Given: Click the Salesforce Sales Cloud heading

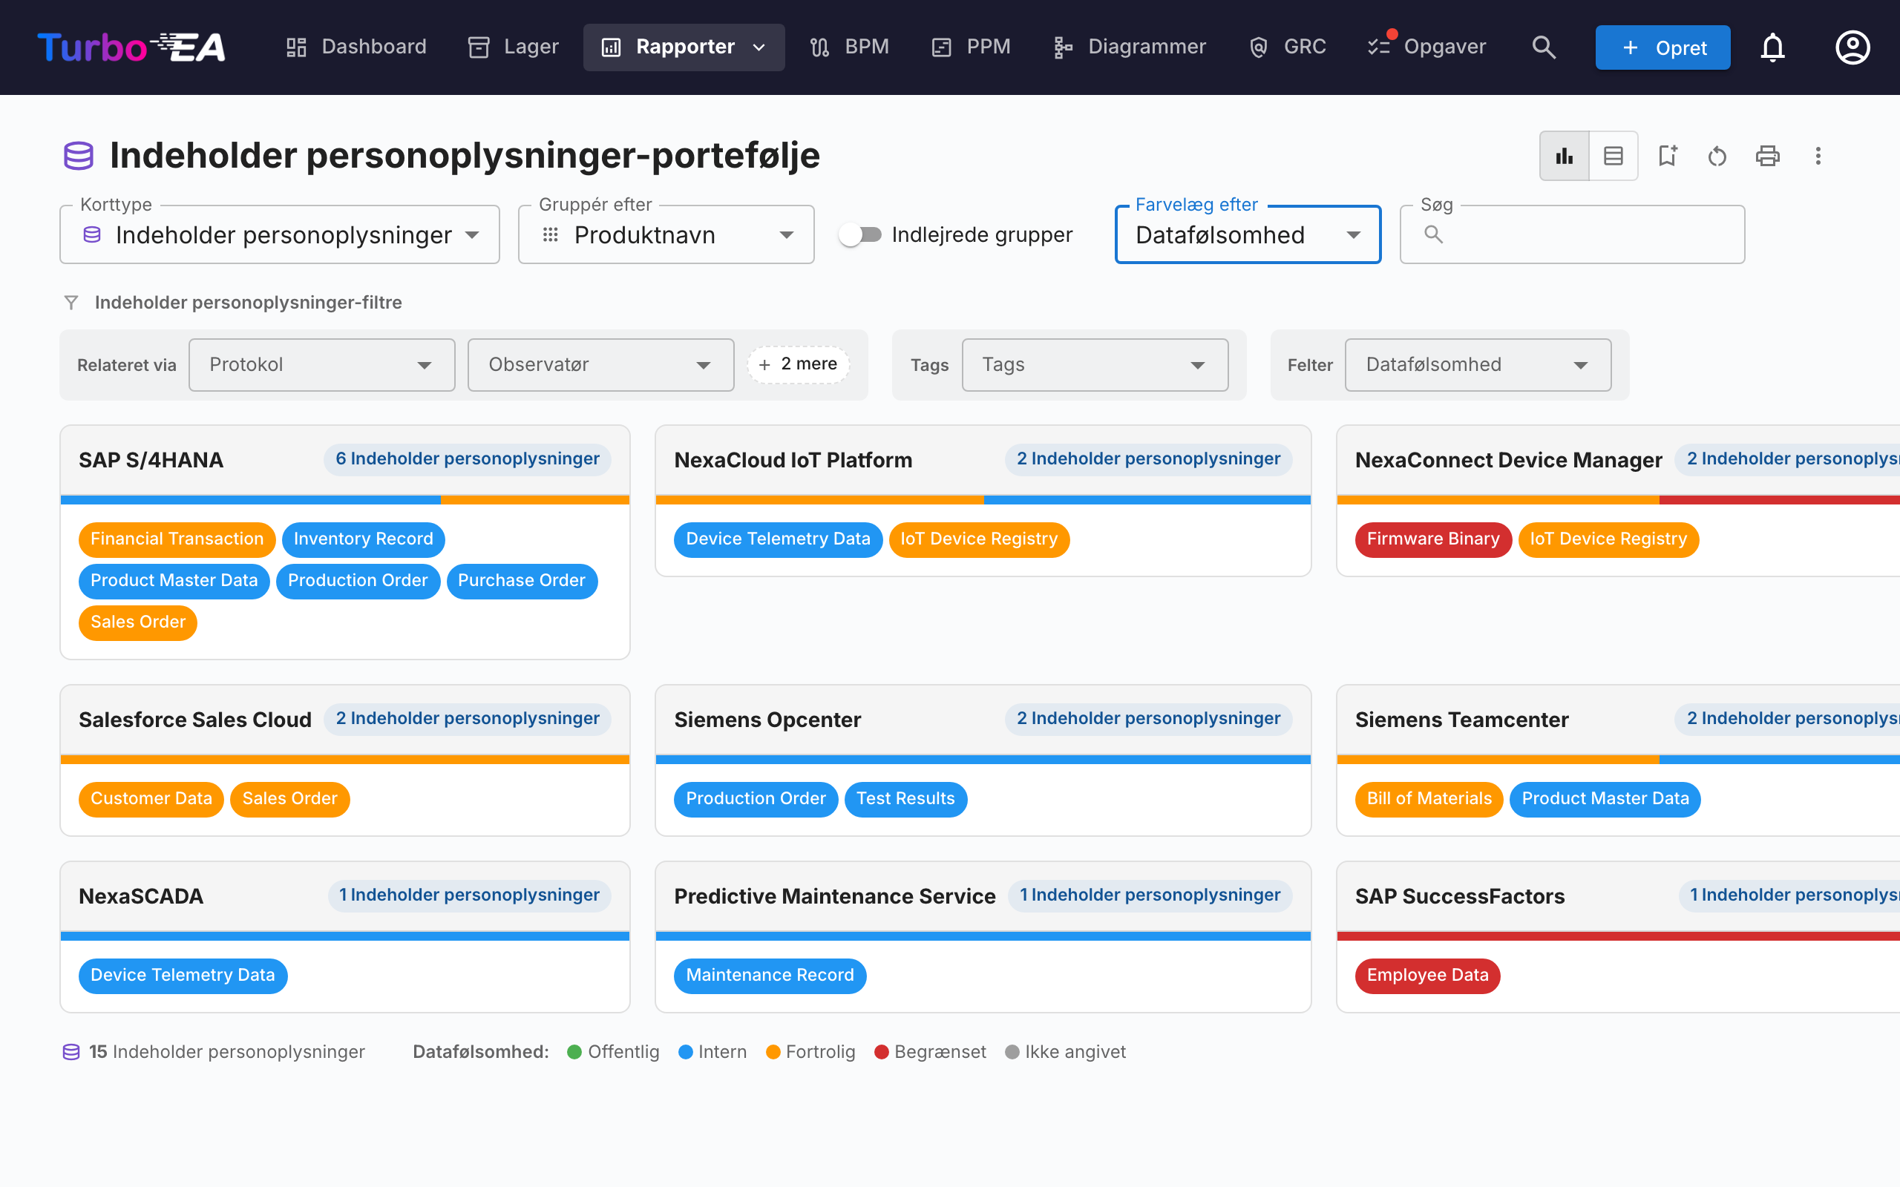Looking at the screenshot, I should coord(194,720).
